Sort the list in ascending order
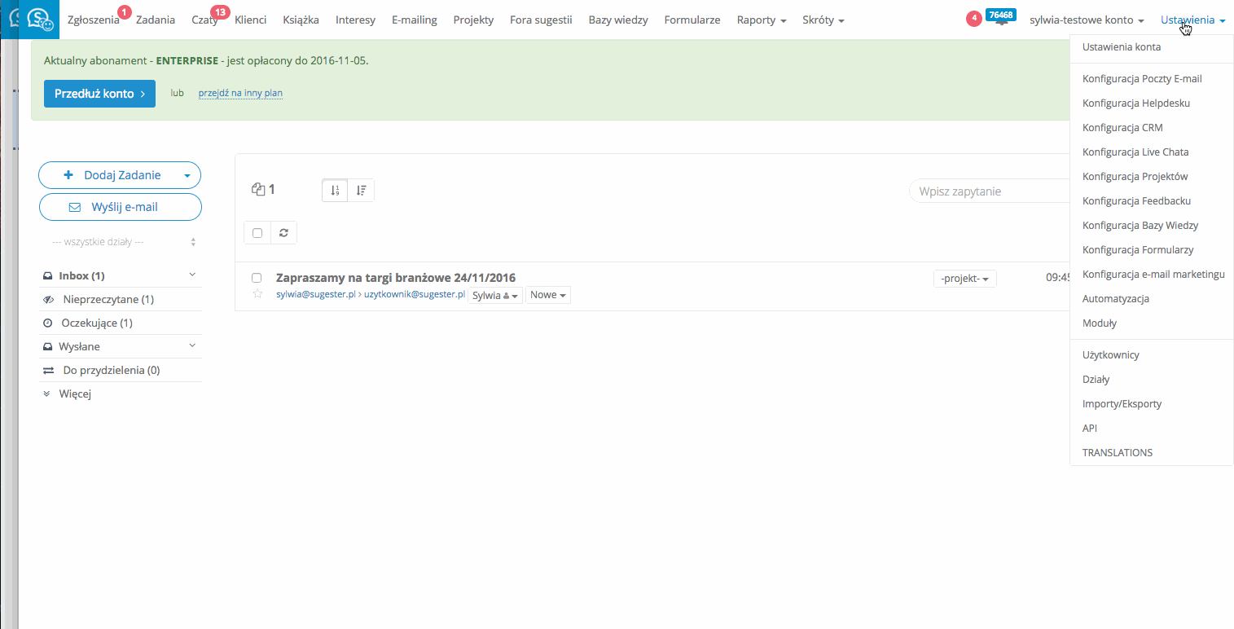The width and height of the screenshot is (1234, 629). (x=335, y=190)
